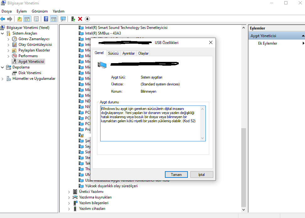Open the Görünüm menu
This screenshot has width=305, height=218.
click(x=40, y=11)
